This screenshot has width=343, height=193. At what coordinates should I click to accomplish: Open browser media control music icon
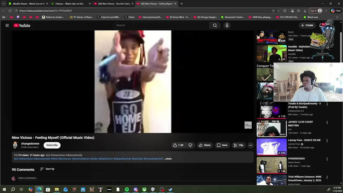pyautogui.click(x=292, y=11)
